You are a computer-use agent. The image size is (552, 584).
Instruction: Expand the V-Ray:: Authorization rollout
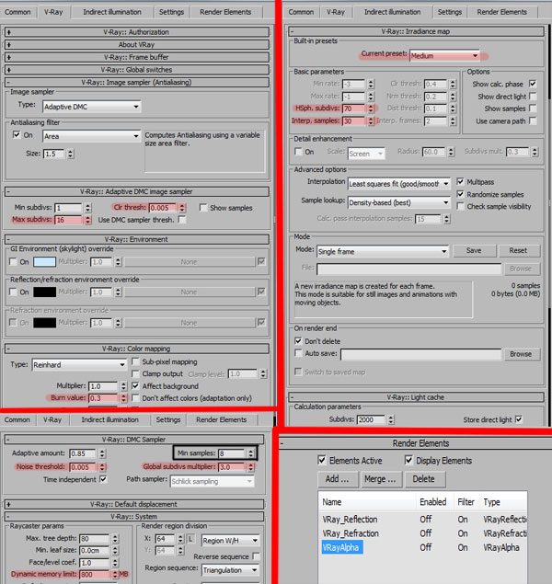(x=137, y=32)
